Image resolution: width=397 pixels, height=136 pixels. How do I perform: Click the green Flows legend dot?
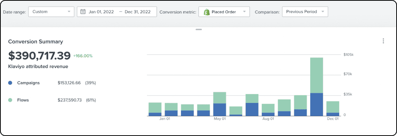[10, 100]
